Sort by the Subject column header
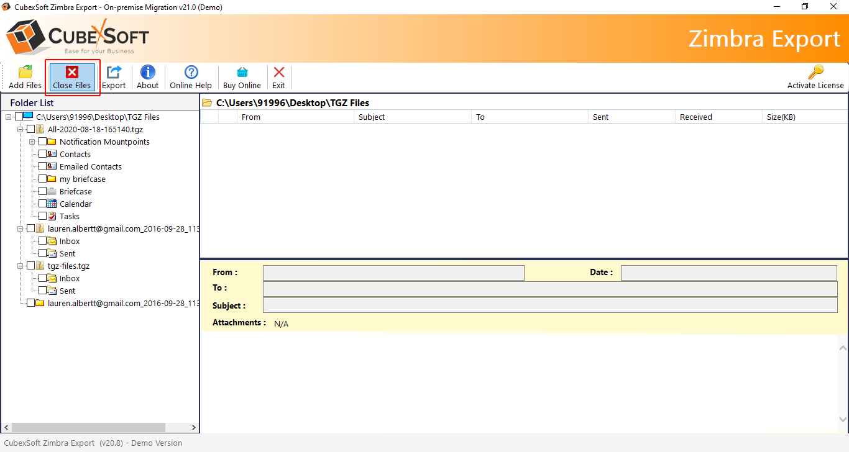Screen dimensions: 849x452 point(413,117)
